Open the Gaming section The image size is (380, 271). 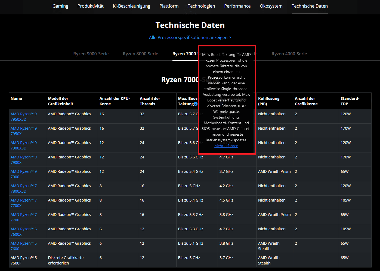(x=60, y=6)
